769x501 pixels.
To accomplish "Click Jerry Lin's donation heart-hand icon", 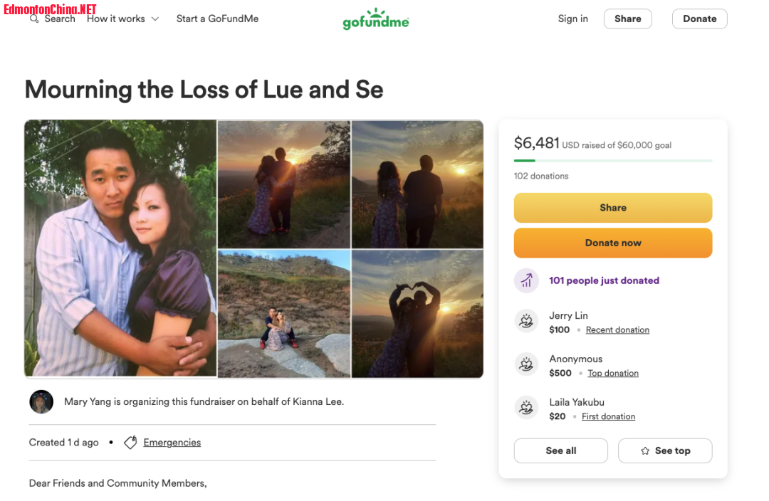I will tap(526, 321).
